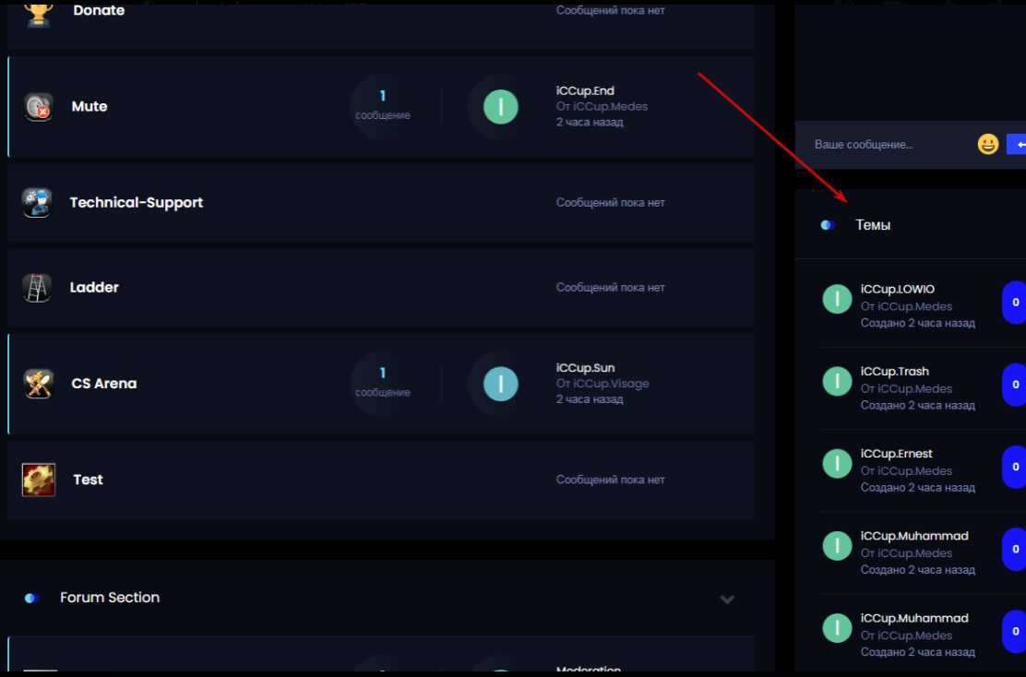Click Mute forum message count
This screenshot has height=677, width=1026.
coord(383,105)
